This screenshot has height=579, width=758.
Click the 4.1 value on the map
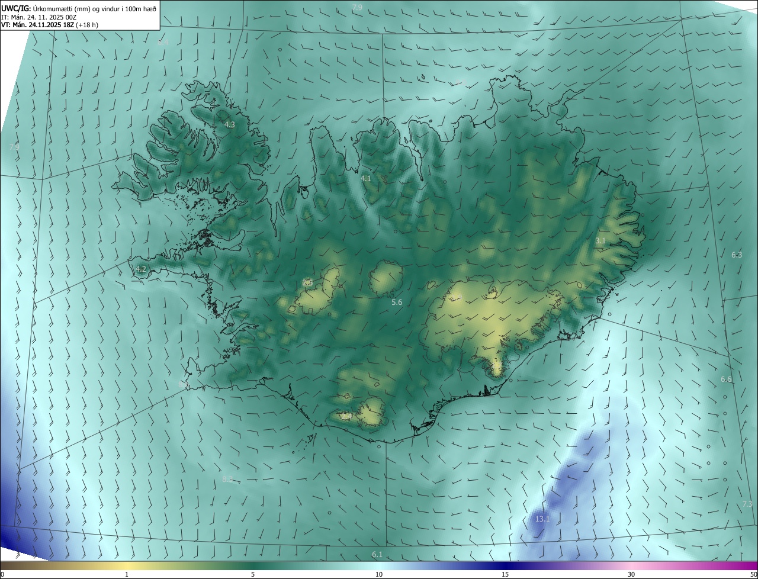[365, 178]
